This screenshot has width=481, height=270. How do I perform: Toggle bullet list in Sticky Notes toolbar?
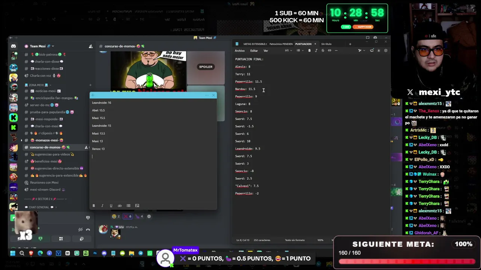(x=128, y=205)
